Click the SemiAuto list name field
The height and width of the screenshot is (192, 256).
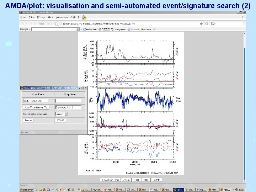click(x=68, y=107)
